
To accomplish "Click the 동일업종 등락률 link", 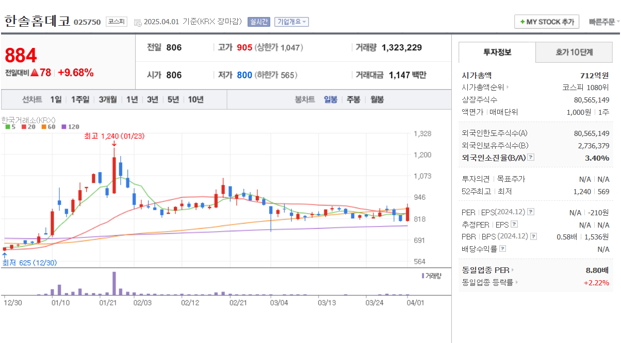I will coord(488,282).
